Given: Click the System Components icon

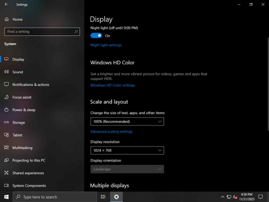Looking at the screenshot, I should (x=6, y=185).
